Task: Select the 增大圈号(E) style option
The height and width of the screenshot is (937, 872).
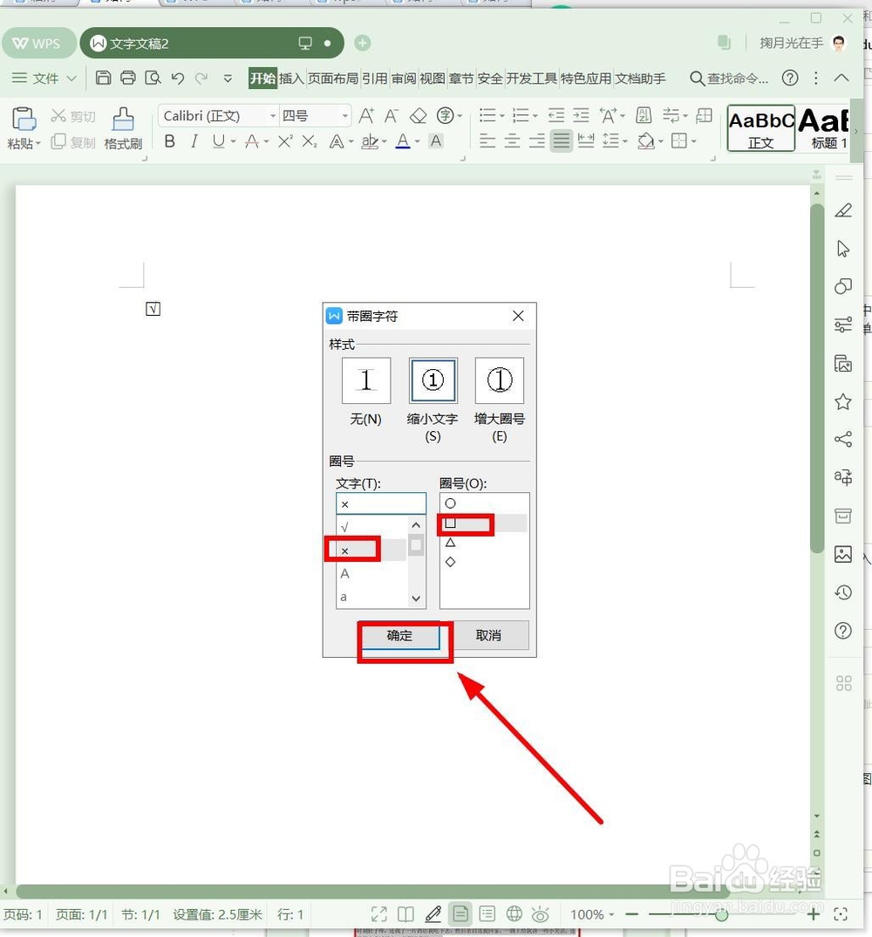Action: [500, 380]
